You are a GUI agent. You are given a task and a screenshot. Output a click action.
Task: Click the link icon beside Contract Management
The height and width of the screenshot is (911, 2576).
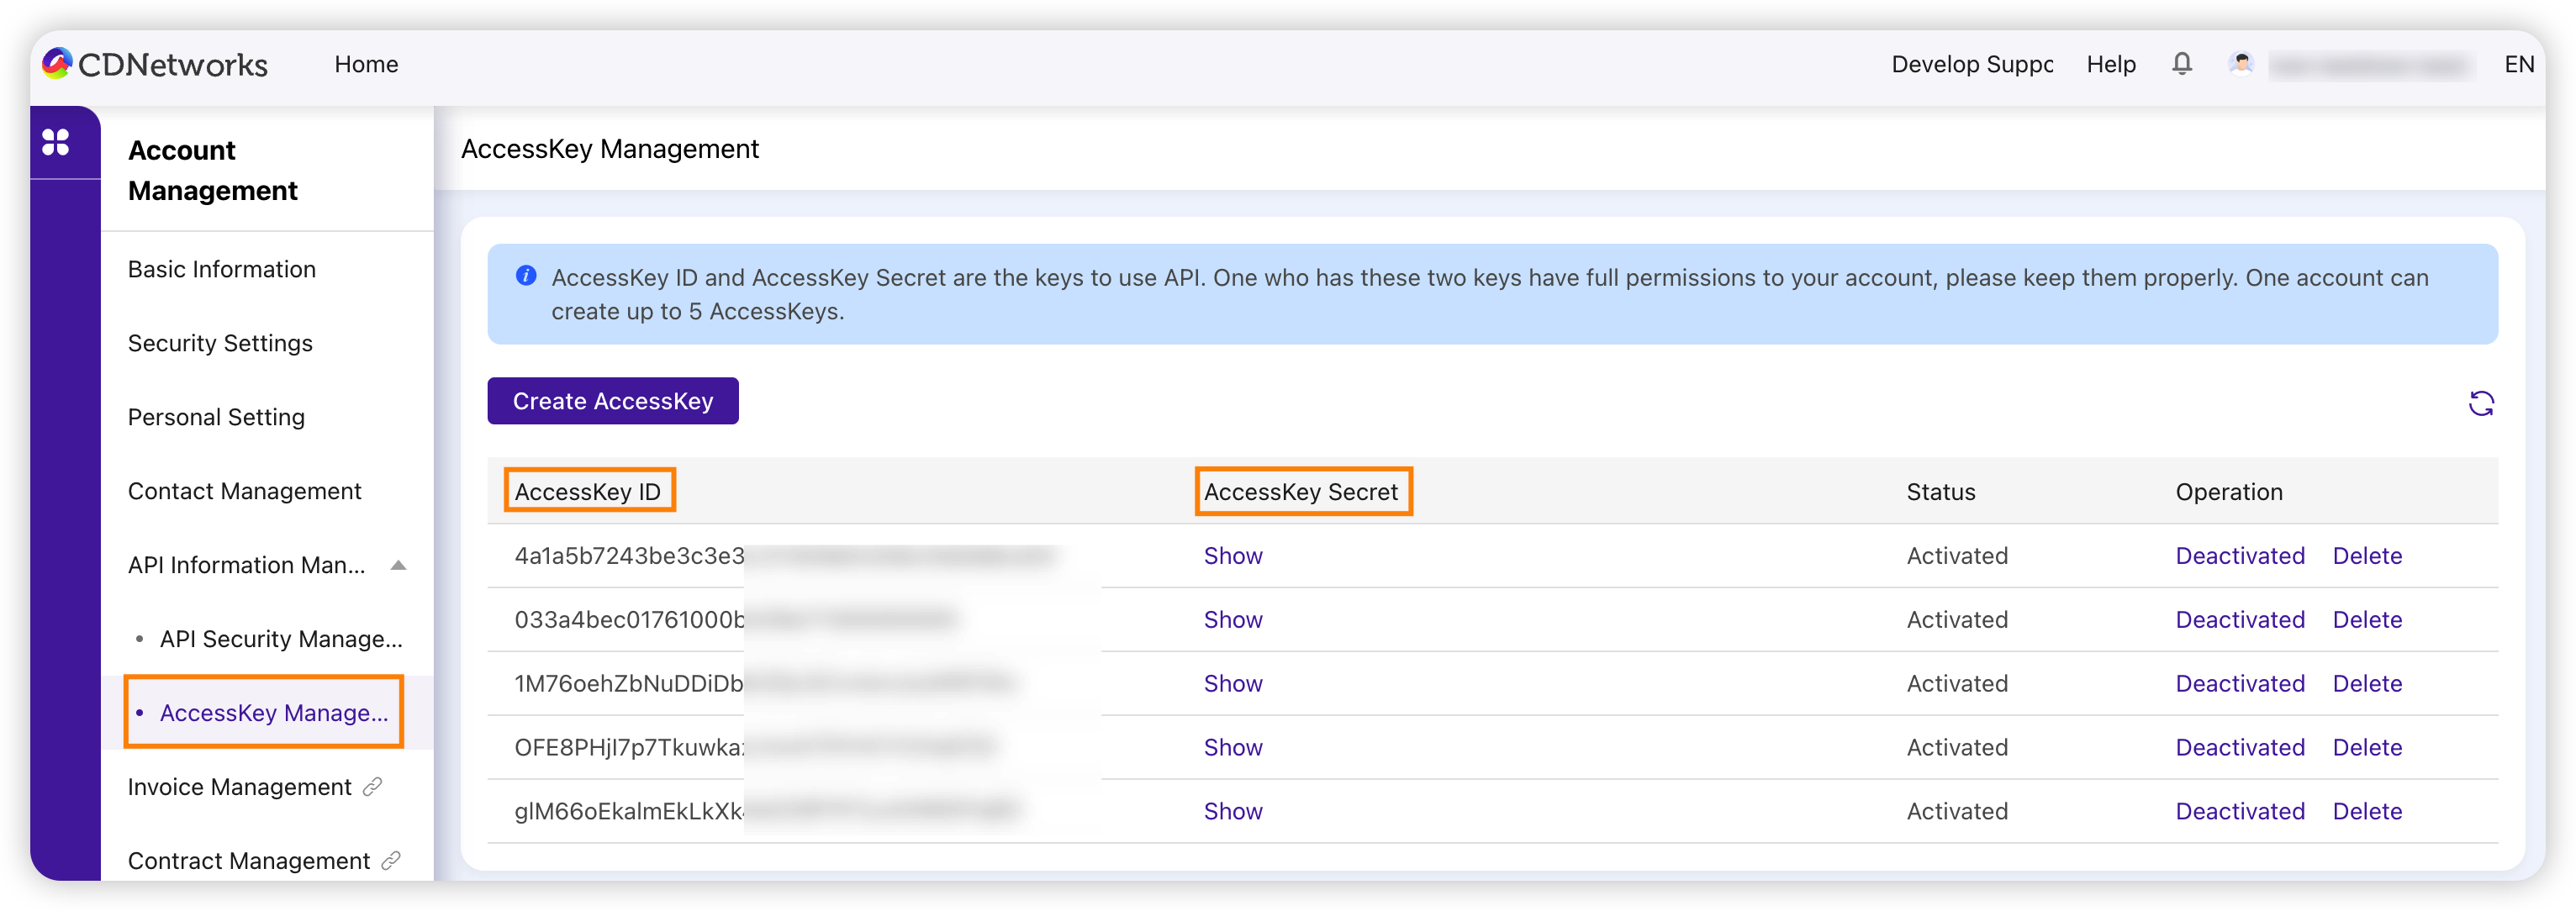391,860
